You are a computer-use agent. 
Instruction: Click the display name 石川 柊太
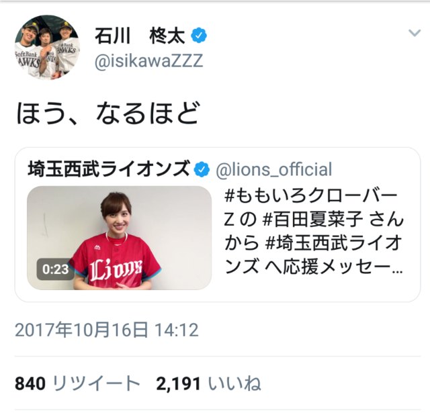tap(140, 36)
